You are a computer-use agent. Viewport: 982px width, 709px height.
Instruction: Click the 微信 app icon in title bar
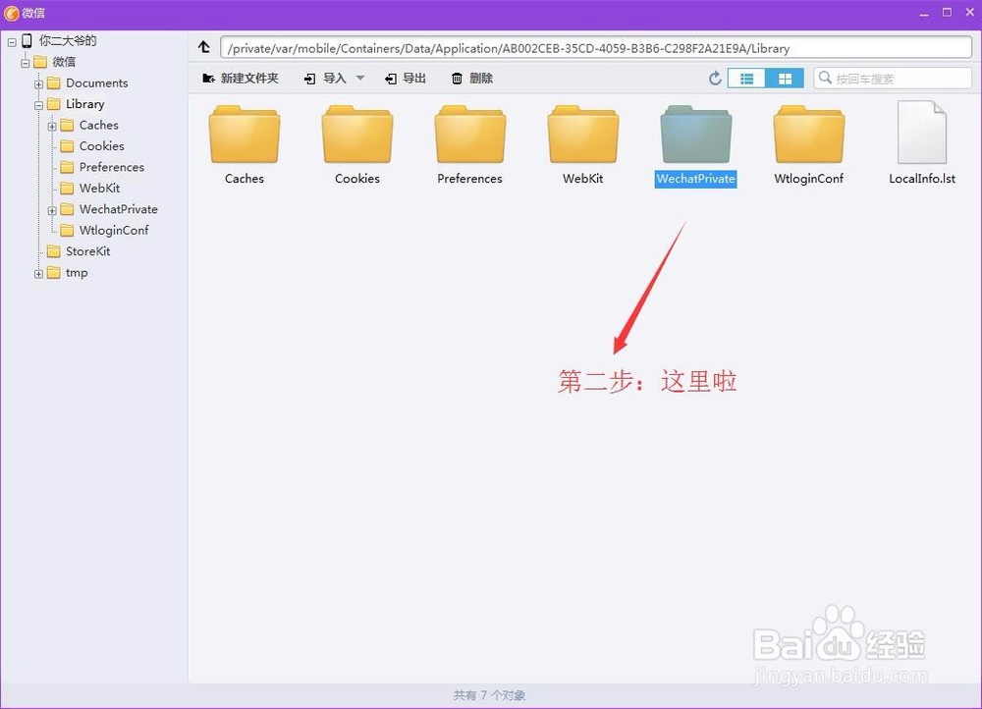tap(12, 13)
